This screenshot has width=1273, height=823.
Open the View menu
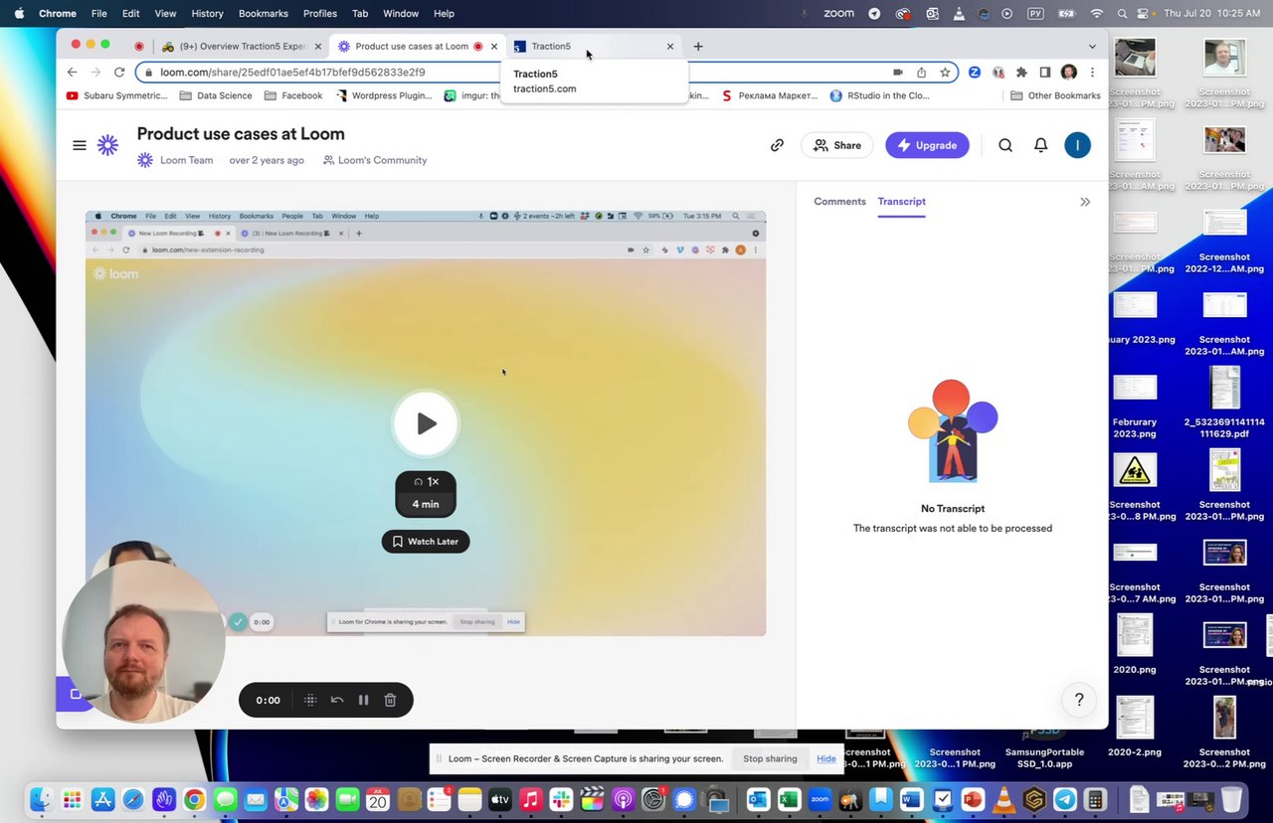(x=165, y=13)
